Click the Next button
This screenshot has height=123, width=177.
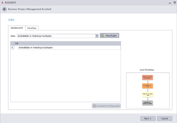[x=148, y=118]
